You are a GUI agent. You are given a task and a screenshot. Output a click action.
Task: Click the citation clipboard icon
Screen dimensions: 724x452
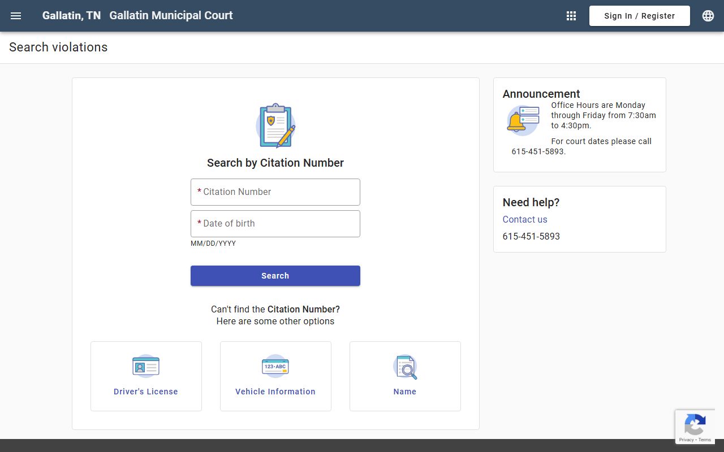tap(275, 125)
